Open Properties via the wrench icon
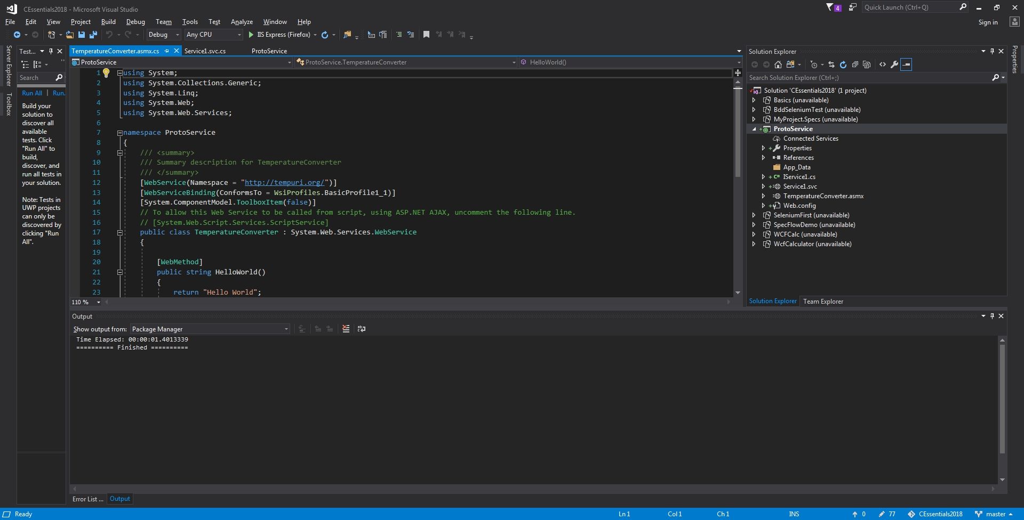 (x=894, y=64)
